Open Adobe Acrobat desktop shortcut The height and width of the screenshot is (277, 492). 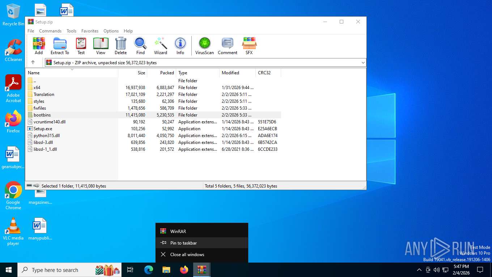pyautogui.click(x=13, y=89)
